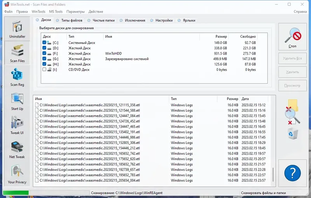Check the I: CD/DVD drive checkbox

[x=44, y=69]
